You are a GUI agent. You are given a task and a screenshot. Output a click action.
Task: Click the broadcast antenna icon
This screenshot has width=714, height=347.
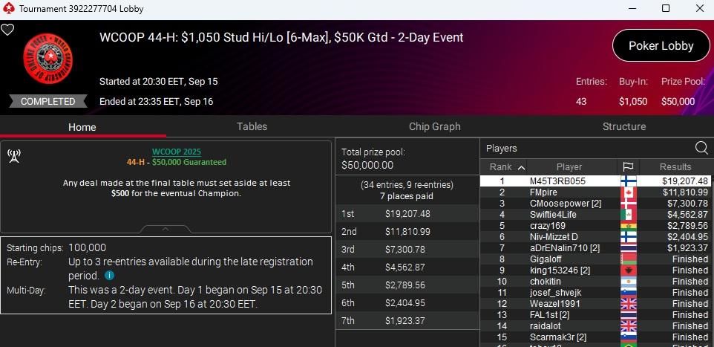coord(13,156)
